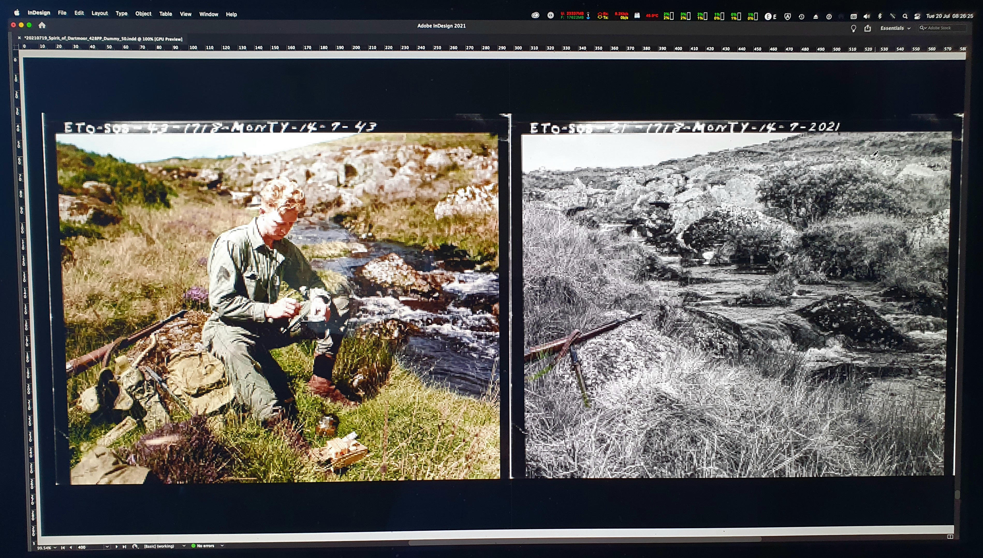Click the Adobe Stock search field
Image resolution: width=983 pixels, height=558 pixels.
pos(942,28)
